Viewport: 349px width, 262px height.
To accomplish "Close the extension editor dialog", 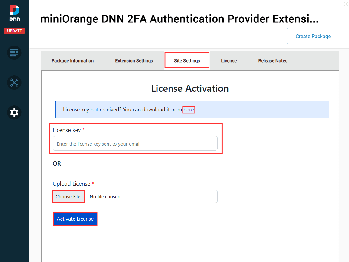I will click(x=345, y=4).
